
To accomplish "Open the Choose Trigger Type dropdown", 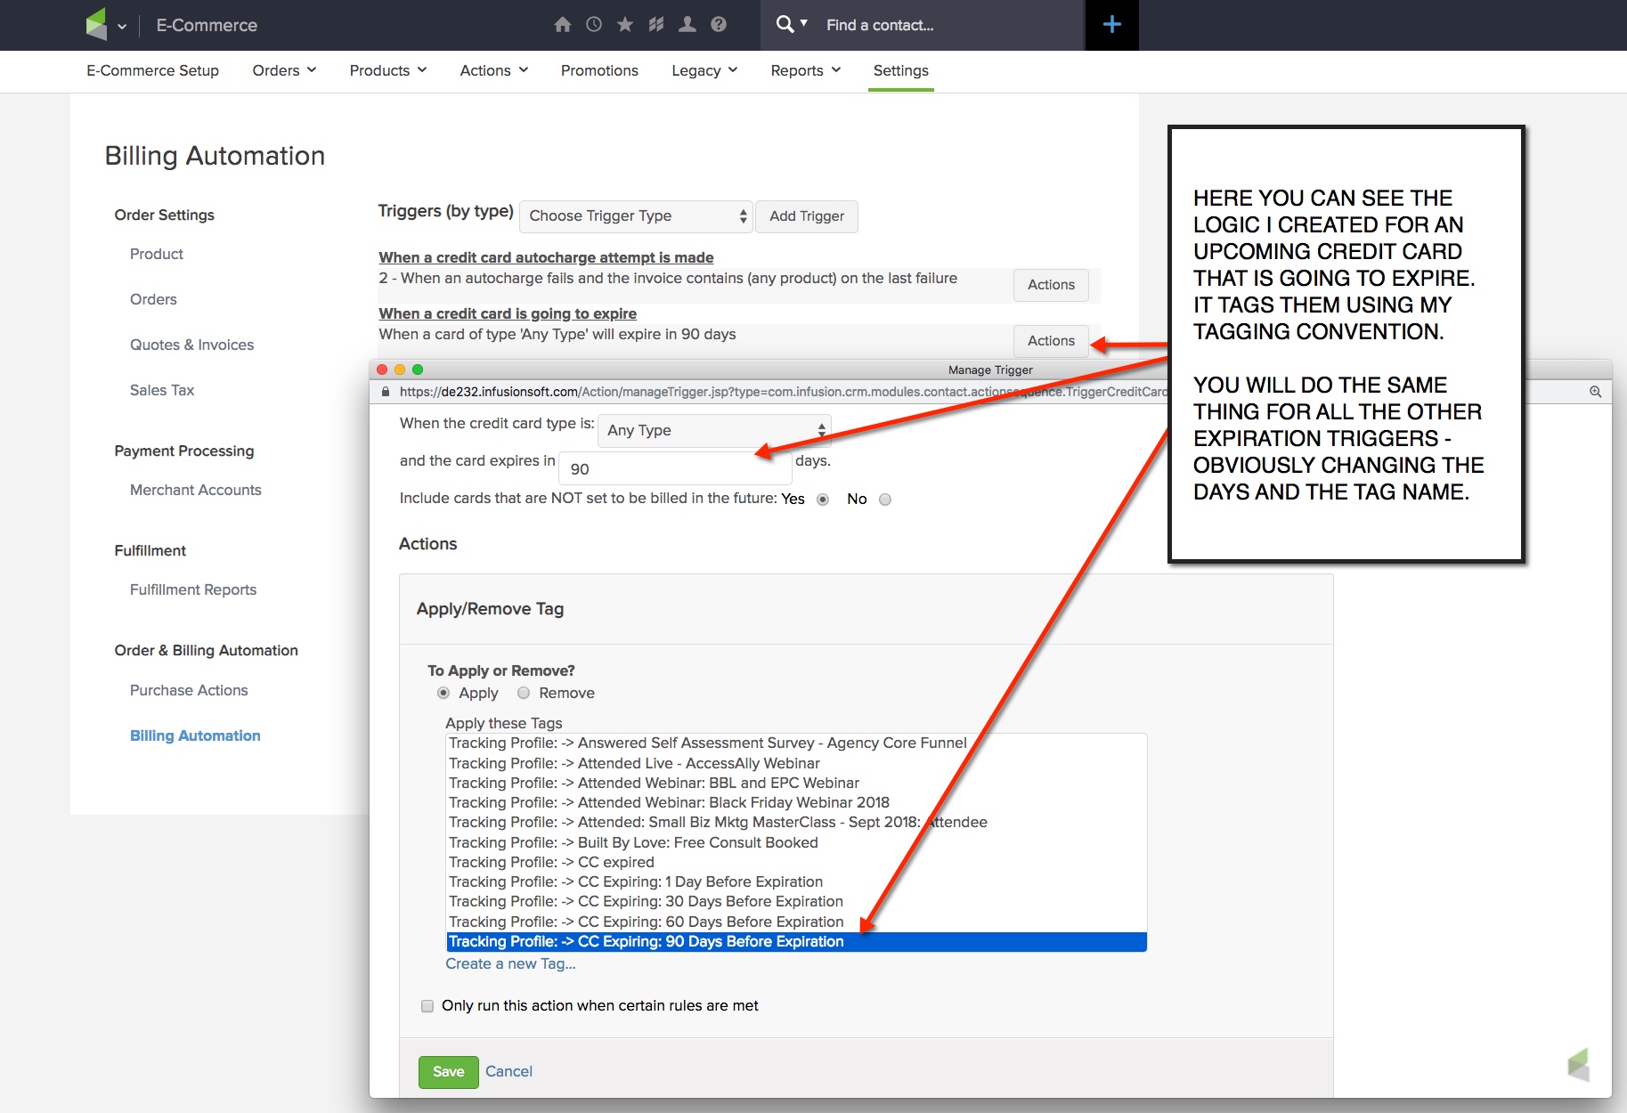I will (635, 216).
